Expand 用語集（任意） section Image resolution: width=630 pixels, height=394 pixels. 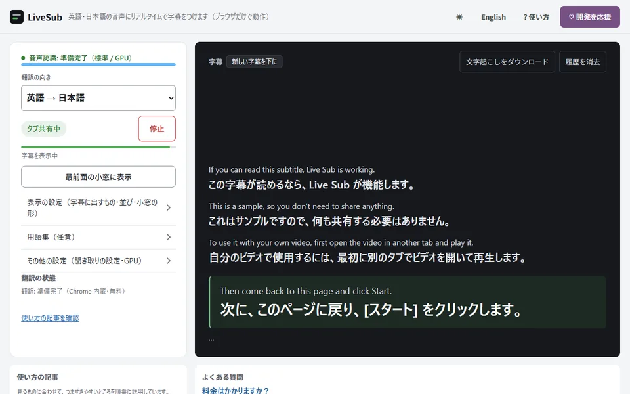coord(98,237)
